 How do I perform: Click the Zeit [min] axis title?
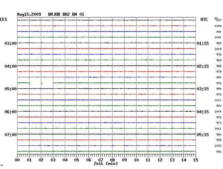[x=106, y=164]
